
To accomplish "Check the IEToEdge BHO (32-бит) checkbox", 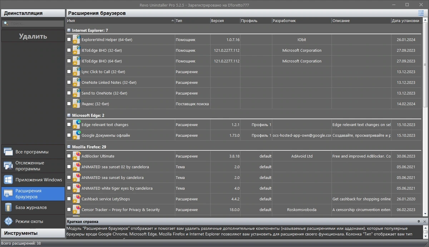I will tap(69, 50).
